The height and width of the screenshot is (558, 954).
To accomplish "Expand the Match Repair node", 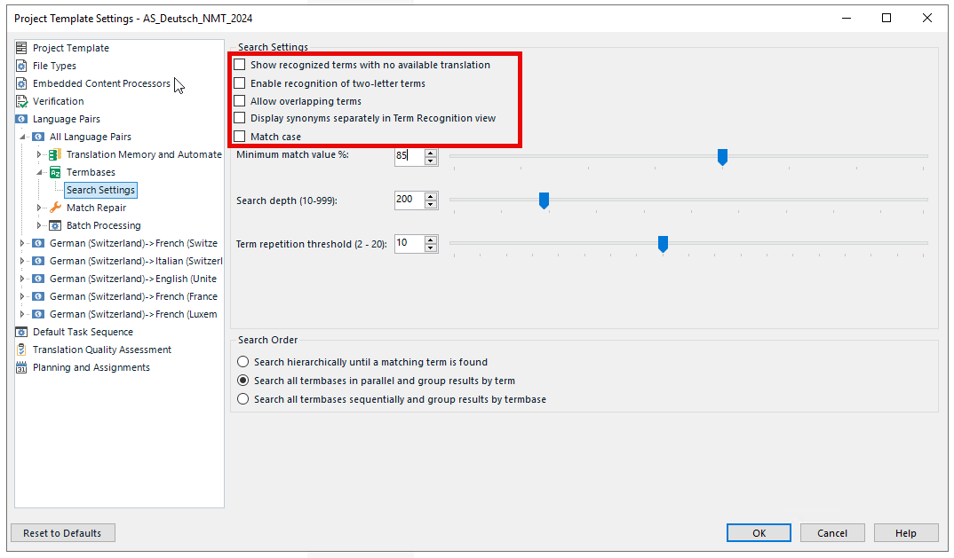I will coord(39,208).
